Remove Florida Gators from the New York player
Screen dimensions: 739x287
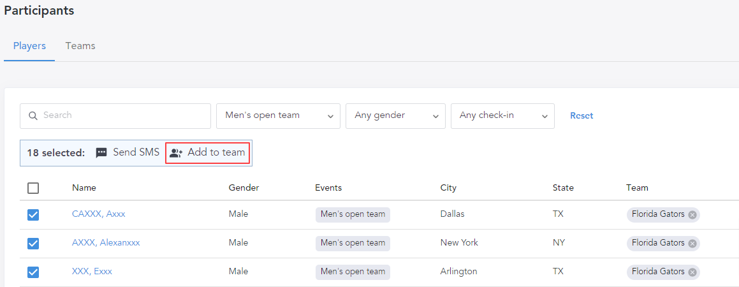coord(692,243)
